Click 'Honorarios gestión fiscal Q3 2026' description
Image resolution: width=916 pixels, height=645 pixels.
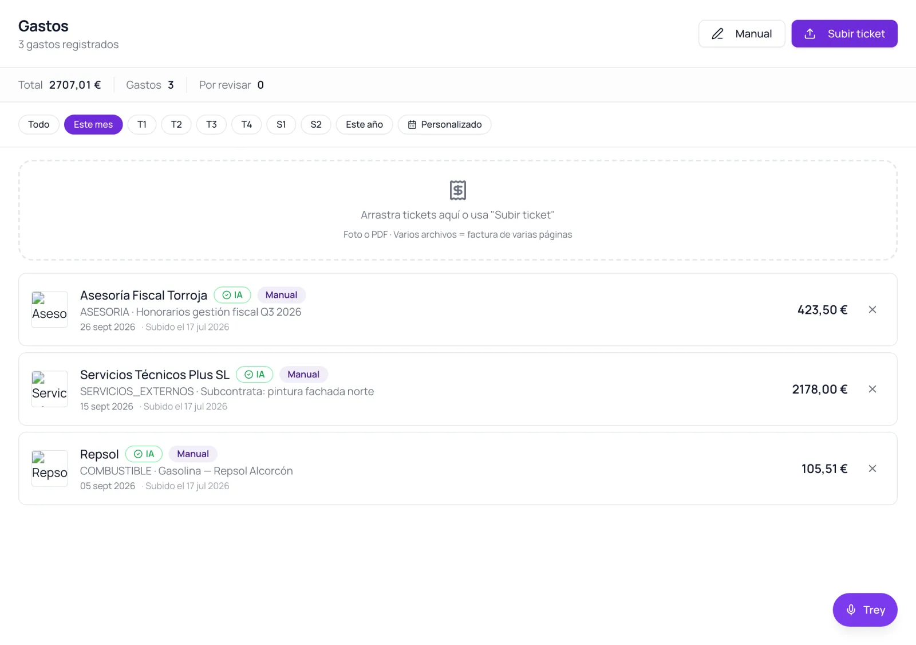pyautogui.click(x=219, y=312)
